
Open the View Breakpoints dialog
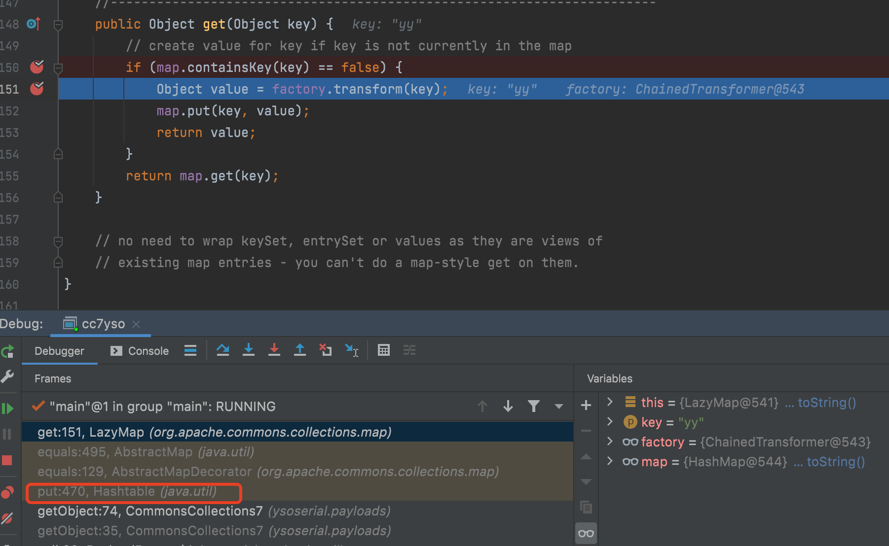click(x=7, y=492)
